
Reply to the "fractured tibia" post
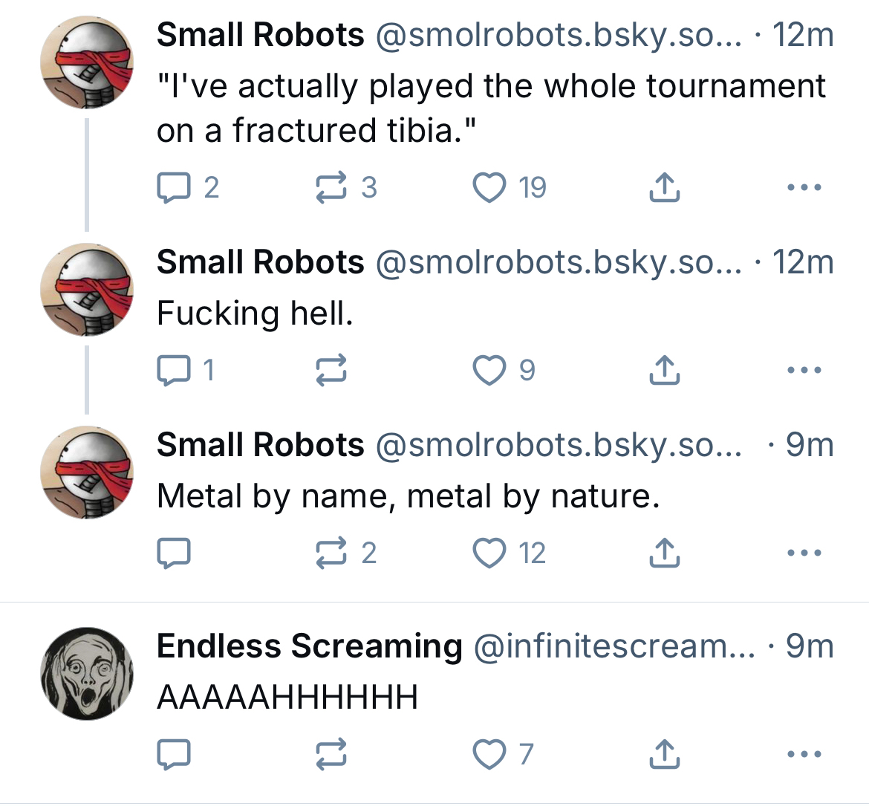[174, 188]
